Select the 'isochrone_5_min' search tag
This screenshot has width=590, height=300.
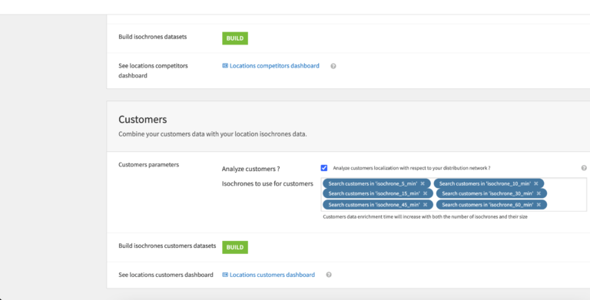pos(373,184)
